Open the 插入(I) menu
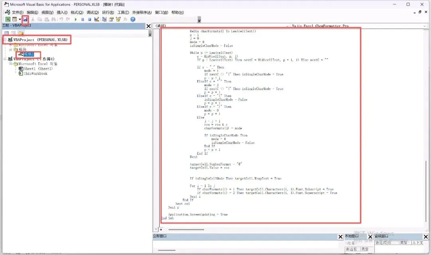This screenshot has width=431, height=255. click(62, 12)
